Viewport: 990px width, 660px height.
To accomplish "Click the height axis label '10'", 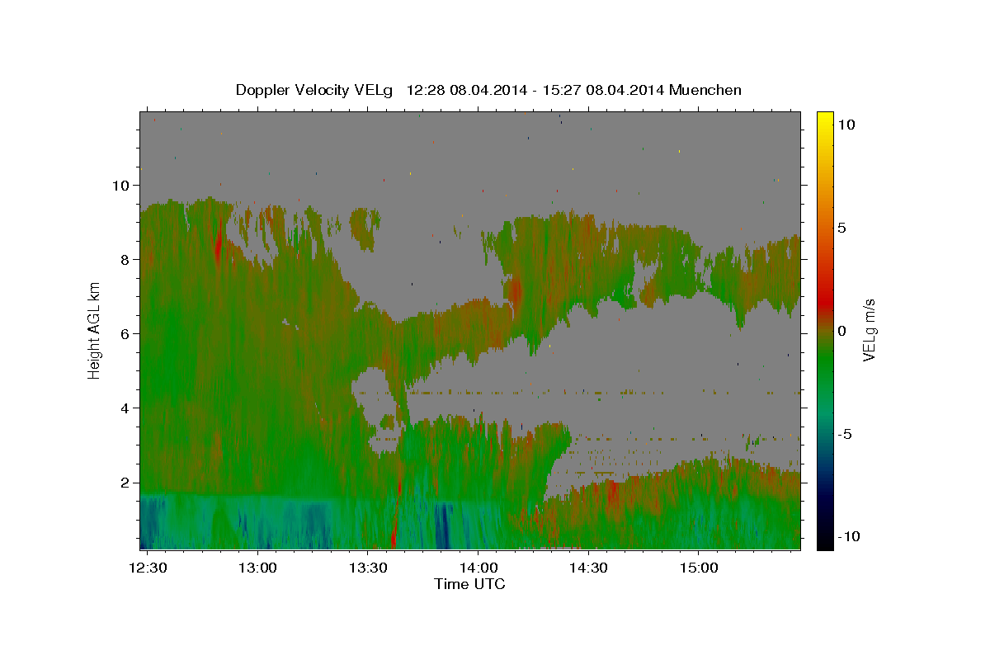I will point(120,185).
